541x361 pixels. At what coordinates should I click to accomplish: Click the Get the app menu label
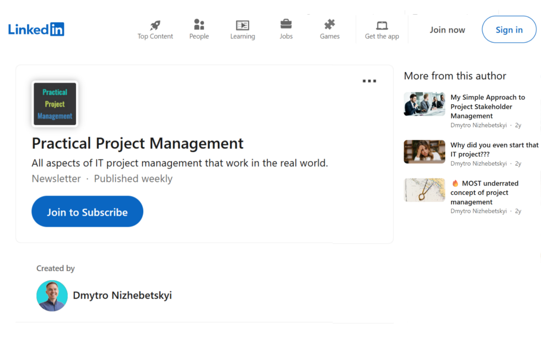[x=382, y=36]
